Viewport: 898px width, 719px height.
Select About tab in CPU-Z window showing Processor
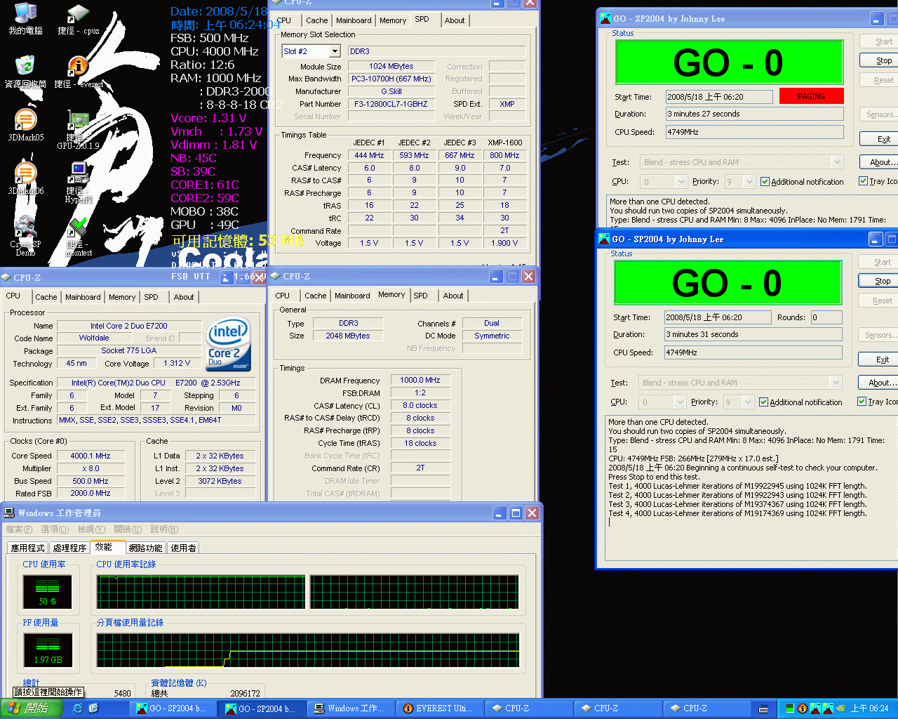point(184,297)
